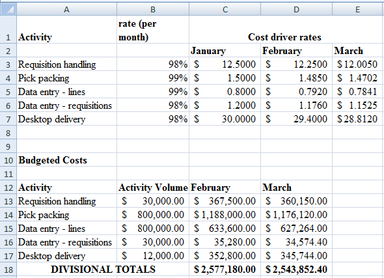Select the January rate 1.5000
Viewport: 384px width, 278px height.
click(225, 78)
